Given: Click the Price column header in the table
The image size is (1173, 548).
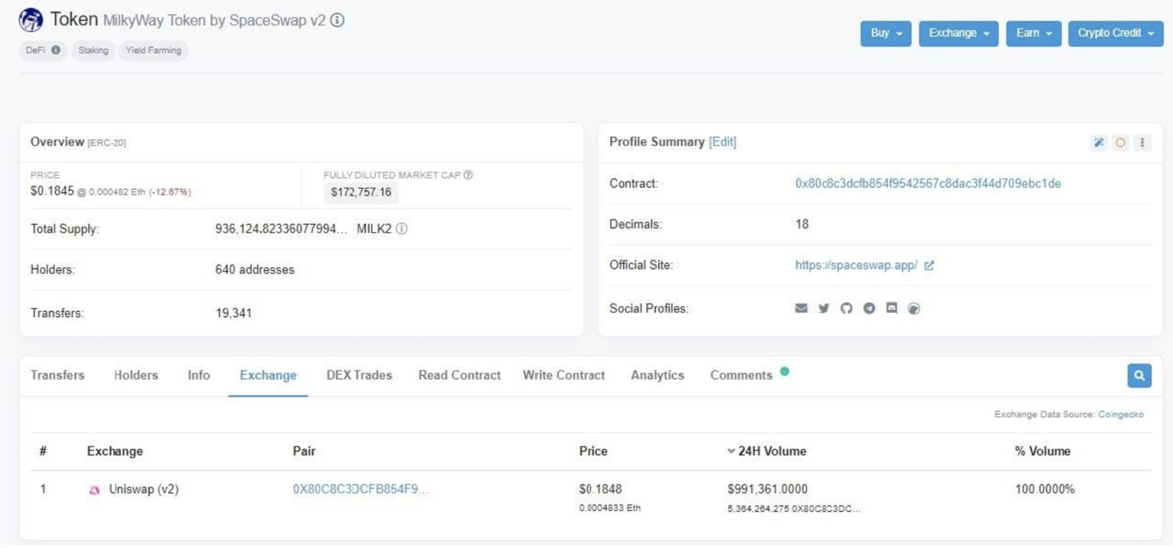Looking at the screenshot, I should [x=593, y=451].
